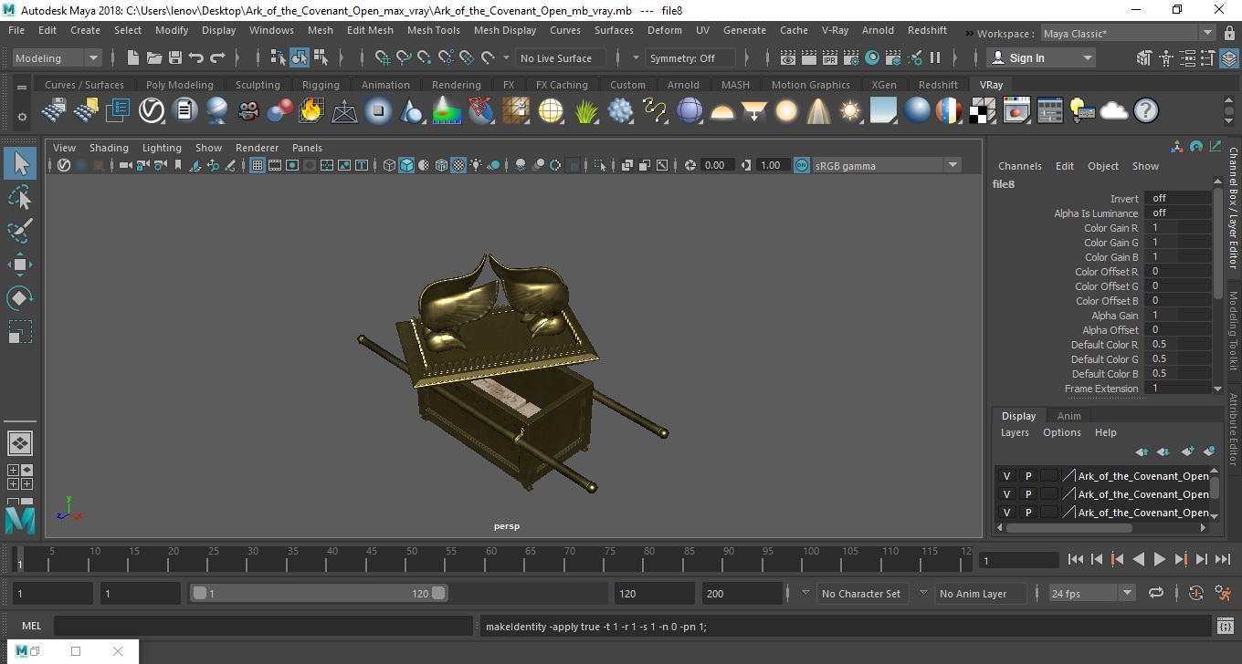The height and width of the screenshot is (664, 1242).
Task: Toggle the viewport grid display
Action: [x=258, y=165]
